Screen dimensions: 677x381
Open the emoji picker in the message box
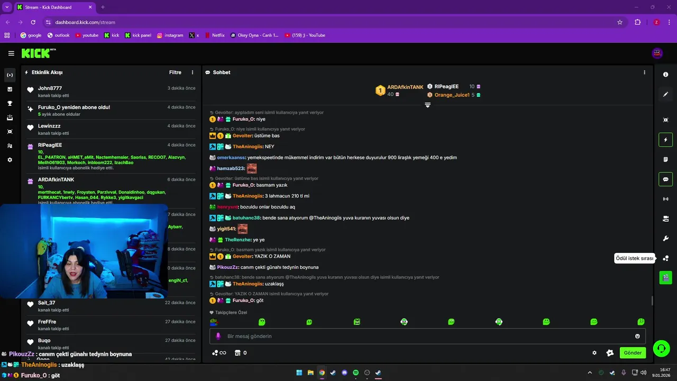pyautogui.click(x=637, y=336)
